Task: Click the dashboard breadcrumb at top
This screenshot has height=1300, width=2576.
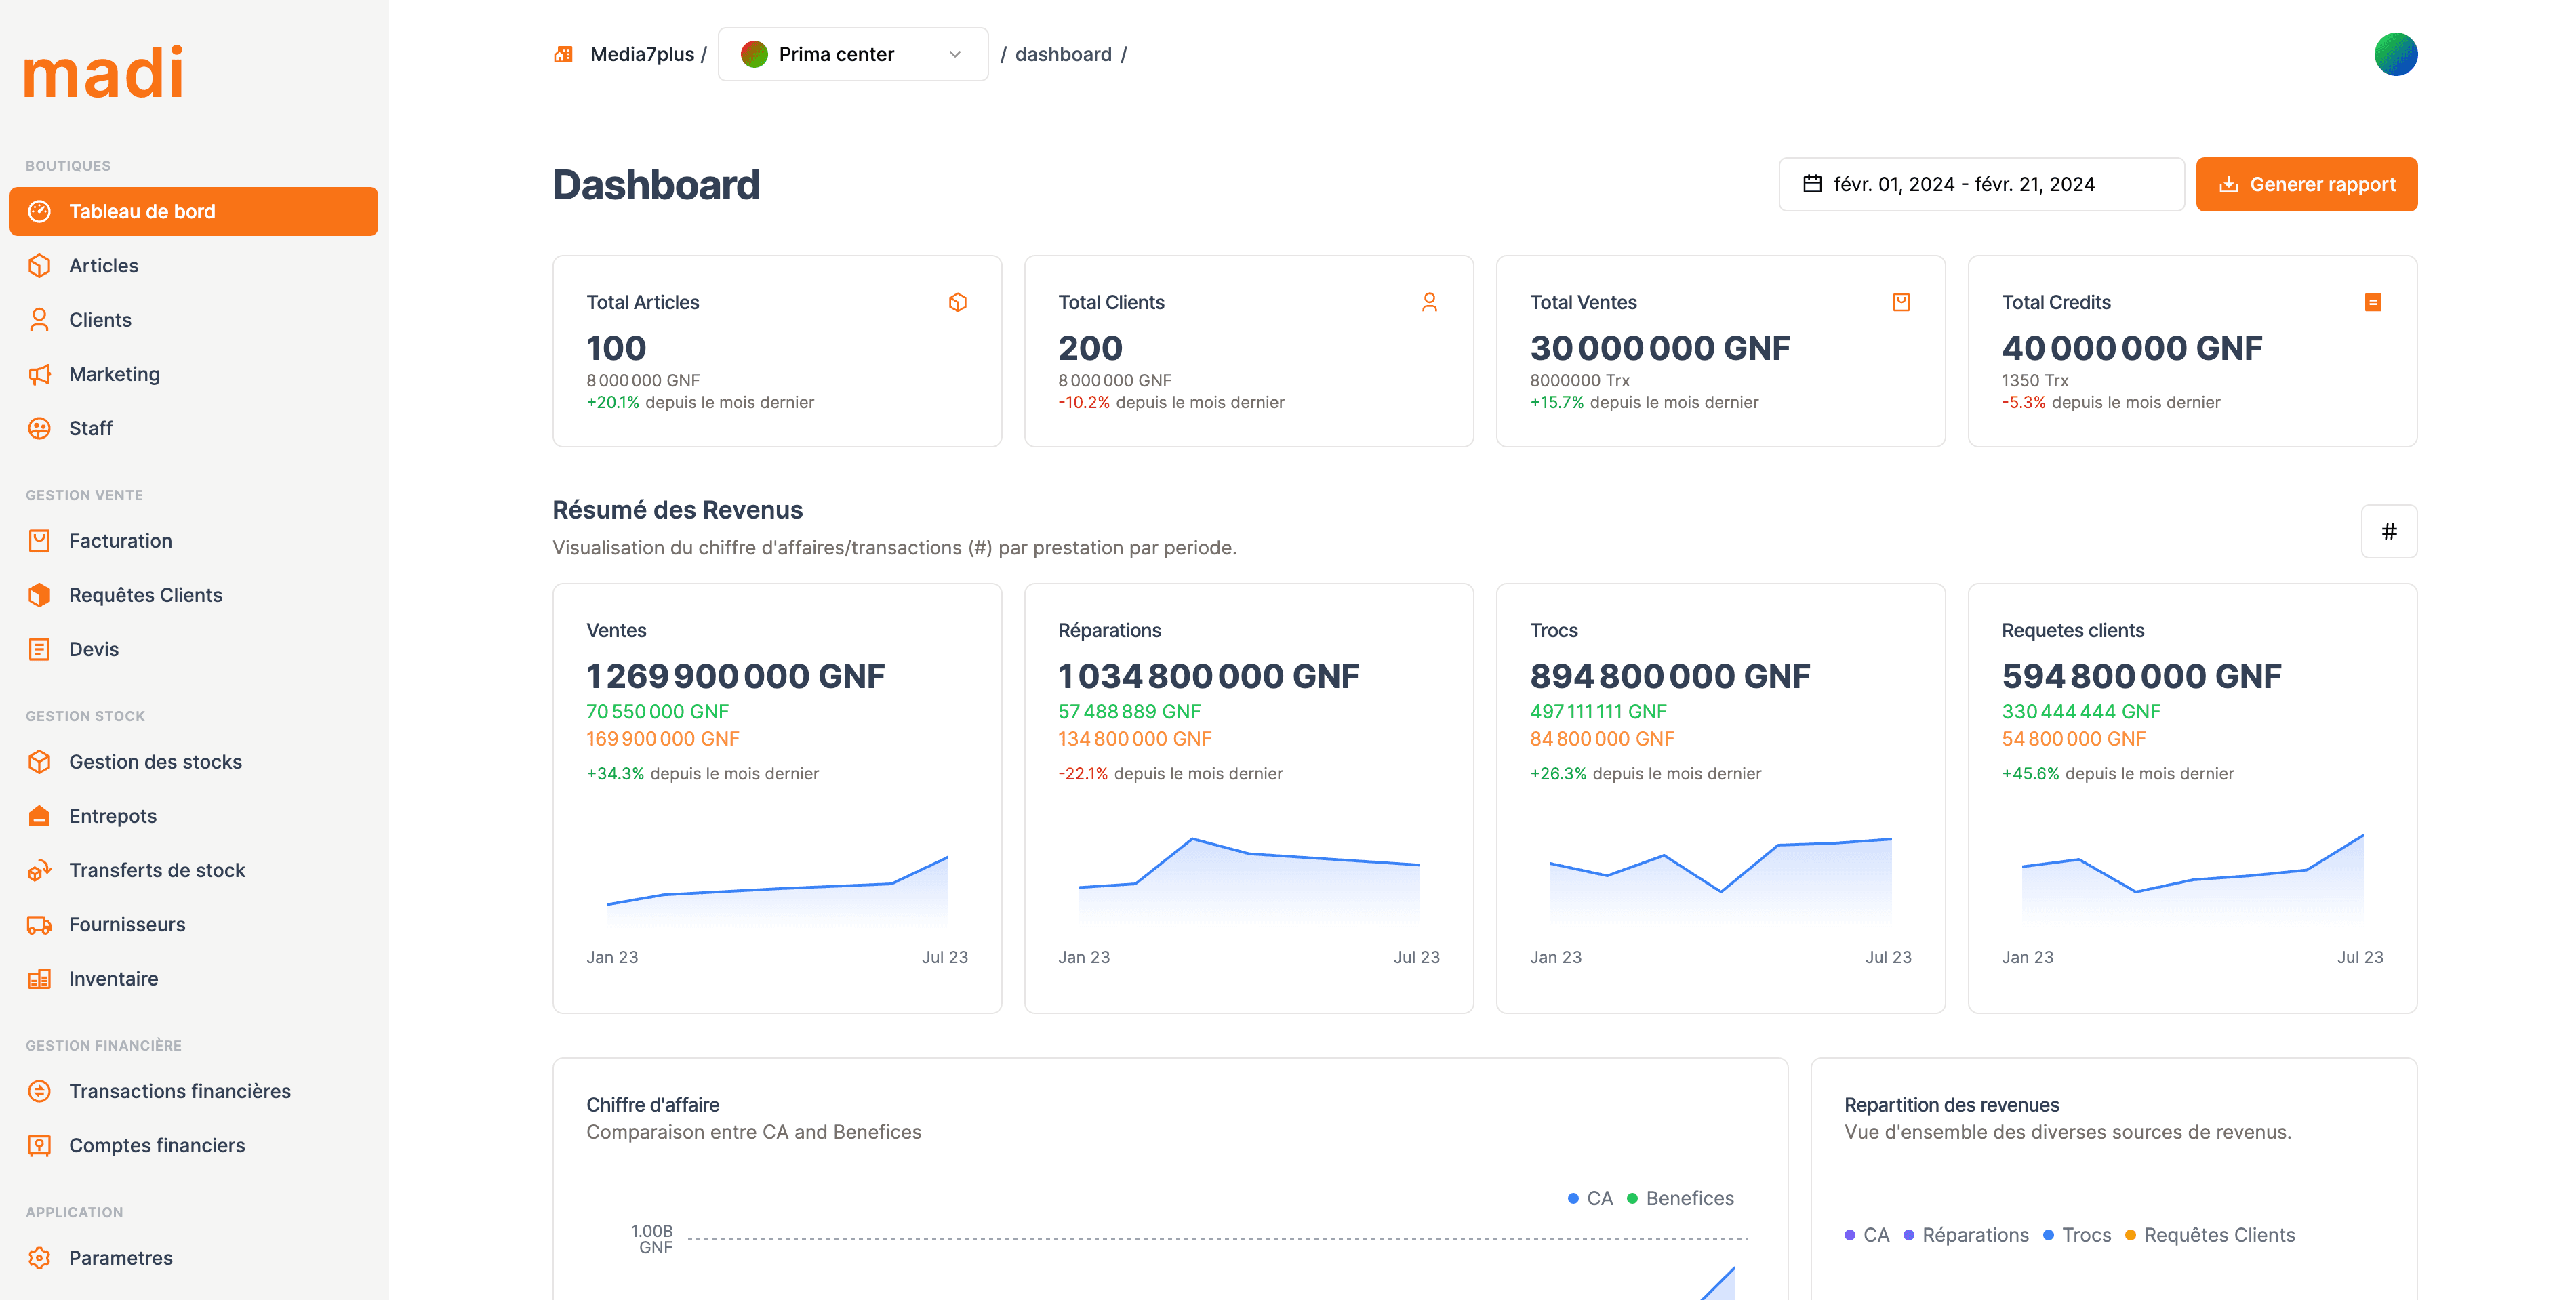Action: pyautogui.click(x=1063, y=54)
